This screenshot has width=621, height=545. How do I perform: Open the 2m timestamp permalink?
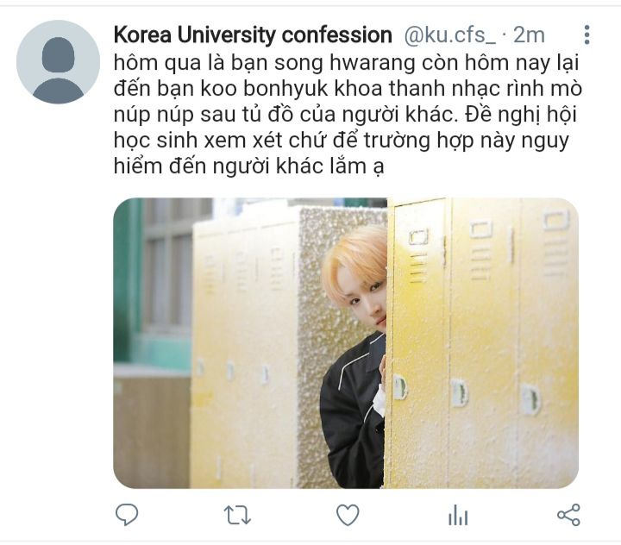pyautogui.click(x=529, y=34)
